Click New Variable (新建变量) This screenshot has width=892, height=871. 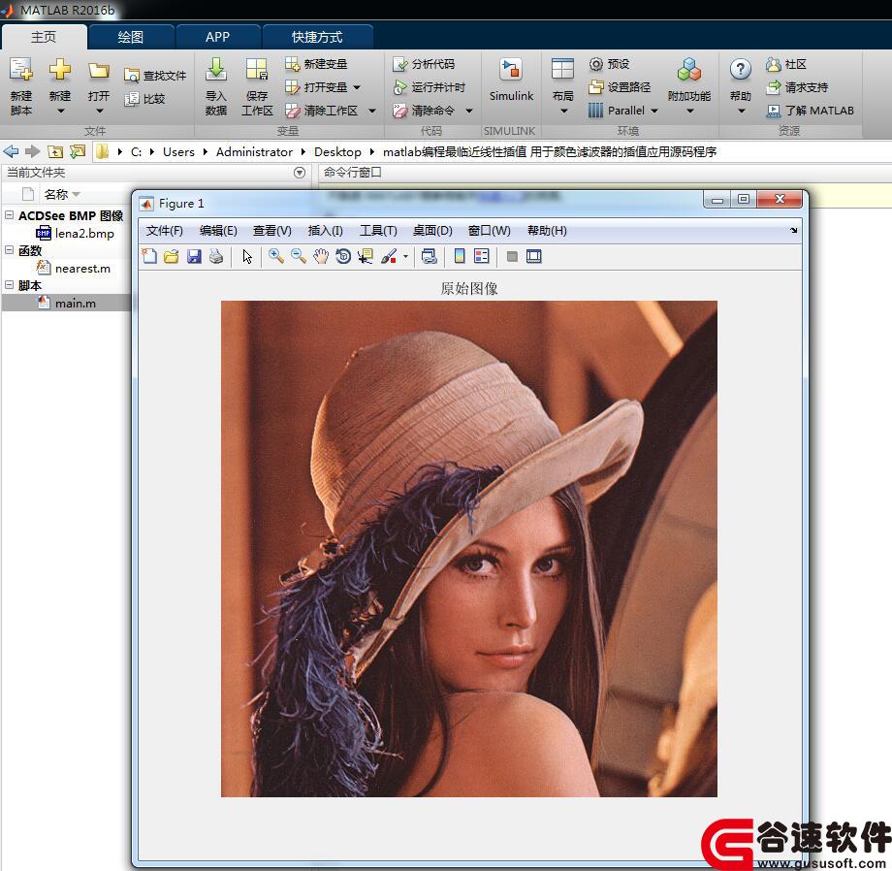pos(316,64)
